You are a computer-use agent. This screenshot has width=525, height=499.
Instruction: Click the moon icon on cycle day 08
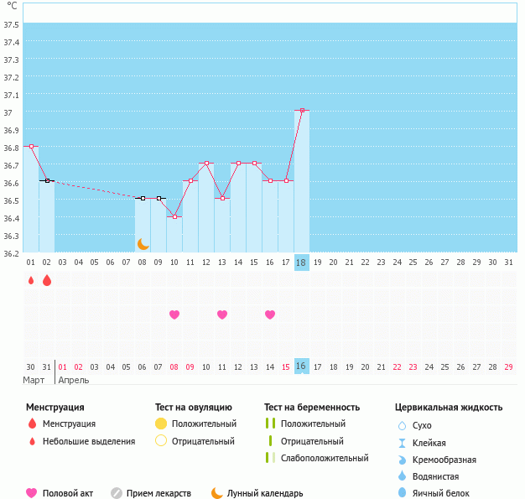pyautogui.click(x=143, y=243)
